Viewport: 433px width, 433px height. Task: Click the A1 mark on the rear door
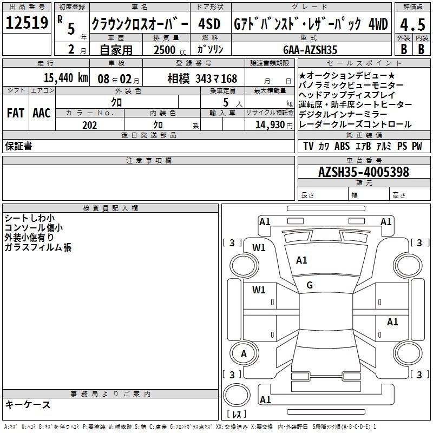[x=392, y=322]
